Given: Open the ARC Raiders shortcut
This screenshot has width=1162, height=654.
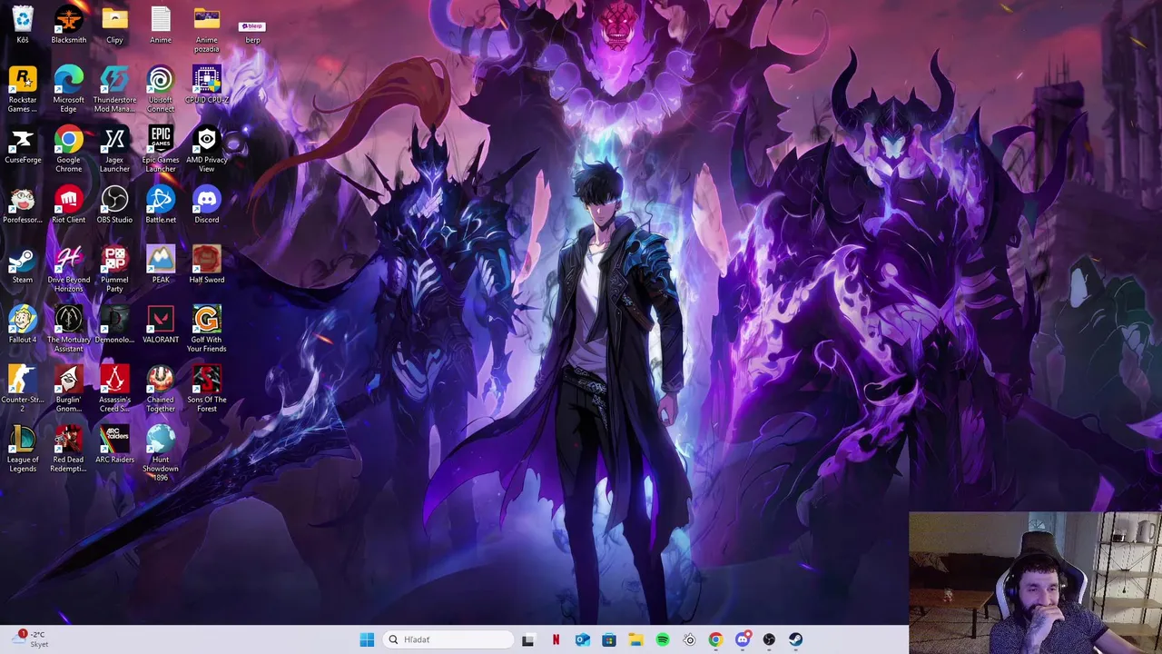Looking at the screenshot, I should tap(114, 444).
